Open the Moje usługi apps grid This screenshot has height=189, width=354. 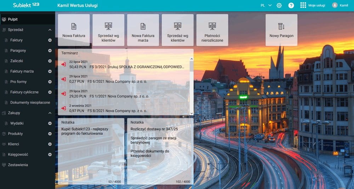pyautogui.click(x=303, y=6)
